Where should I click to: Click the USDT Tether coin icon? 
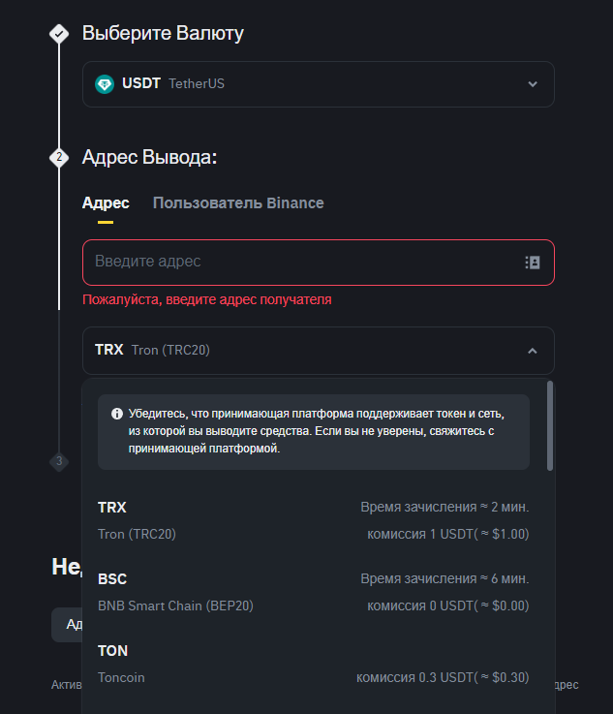tap(105, 84)
